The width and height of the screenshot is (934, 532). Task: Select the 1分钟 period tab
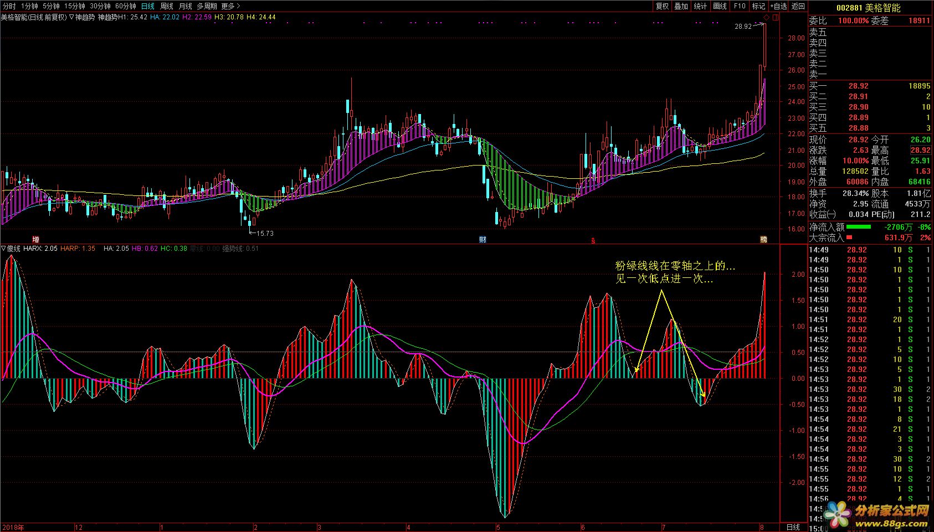(29, 6)
